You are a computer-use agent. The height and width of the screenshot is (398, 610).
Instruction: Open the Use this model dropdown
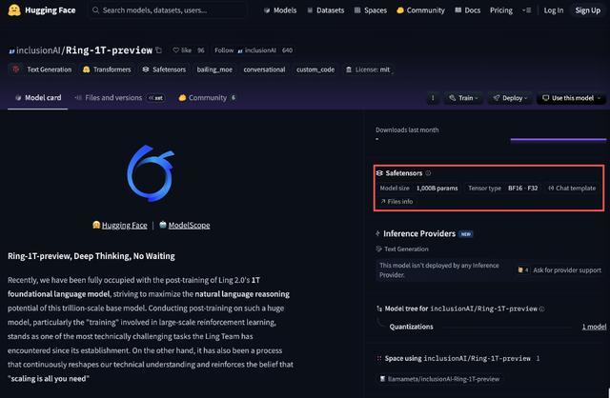pyautogui.click(x=572, y=97)
